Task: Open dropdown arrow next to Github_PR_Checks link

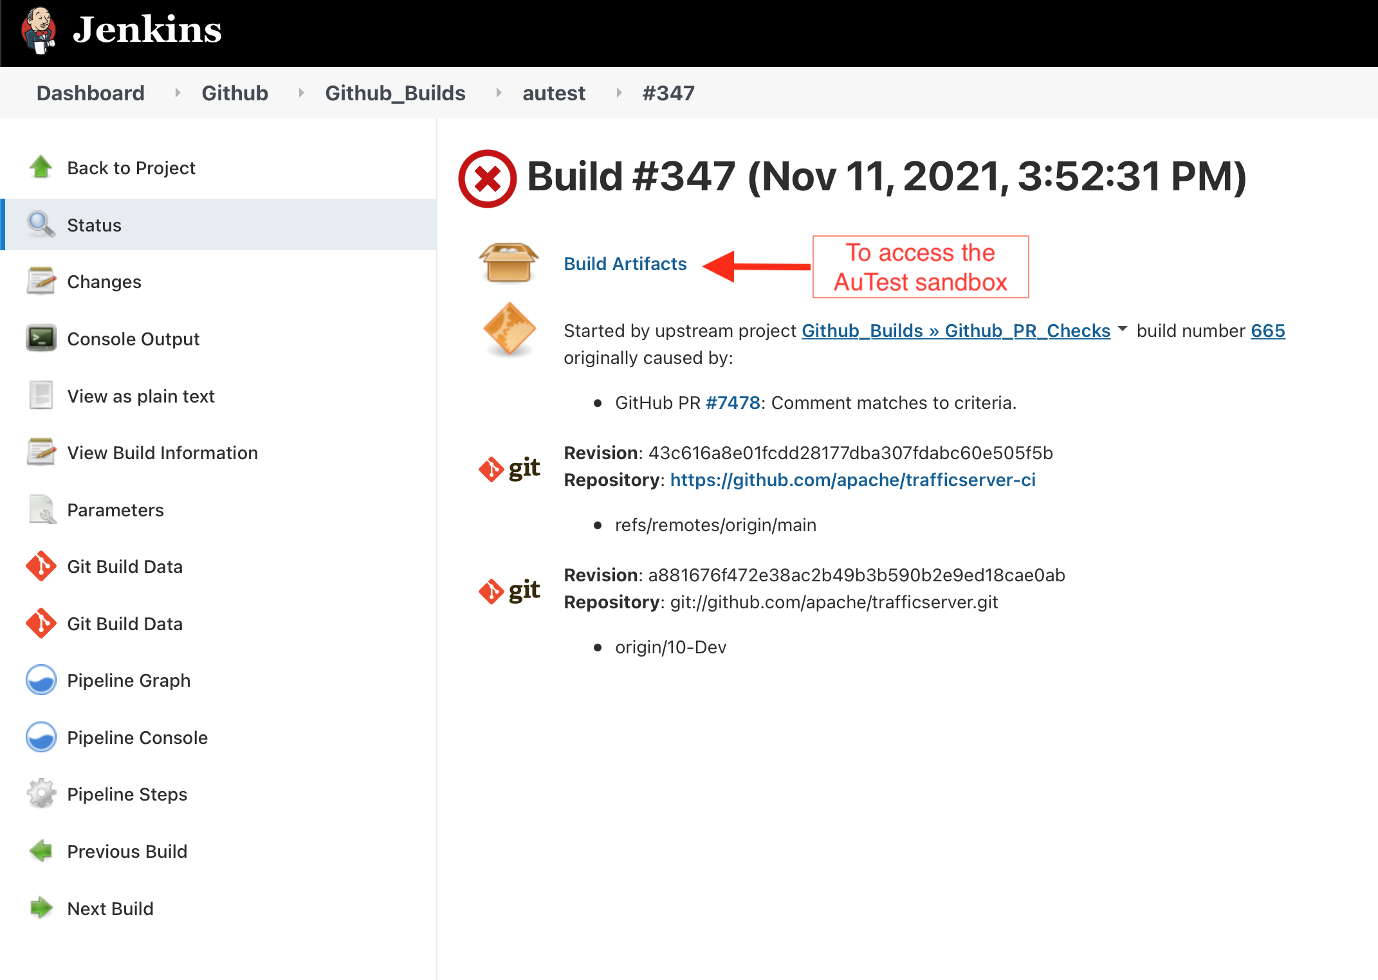Action: tap(1123, 329)
